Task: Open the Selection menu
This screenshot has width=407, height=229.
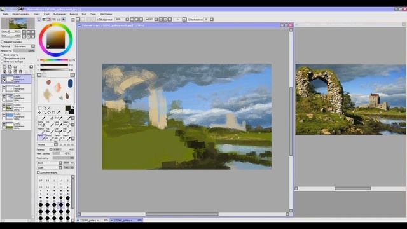Action: pos(59,14)
